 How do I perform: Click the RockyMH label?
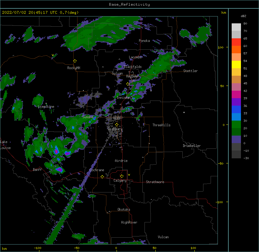74,68
